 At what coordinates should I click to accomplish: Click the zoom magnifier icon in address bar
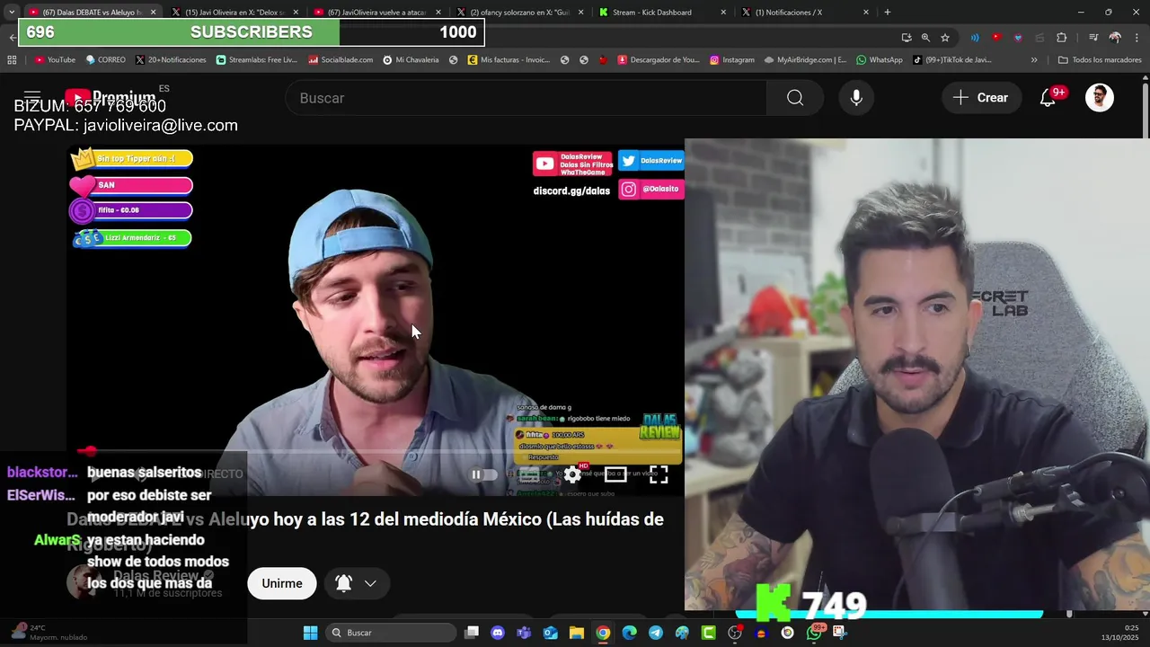pyautogui.click(x=925, y=38)
